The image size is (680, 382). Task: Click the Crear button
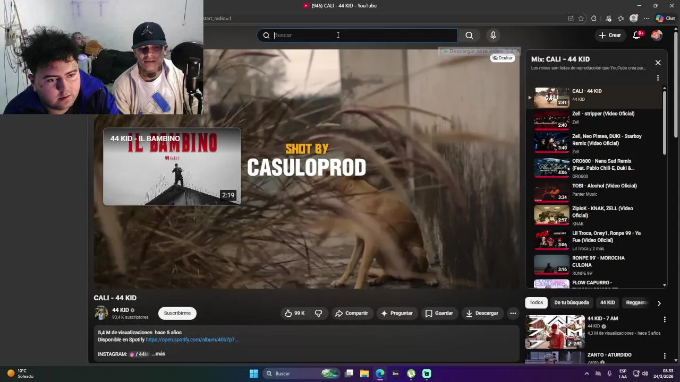tap(610, 35)
